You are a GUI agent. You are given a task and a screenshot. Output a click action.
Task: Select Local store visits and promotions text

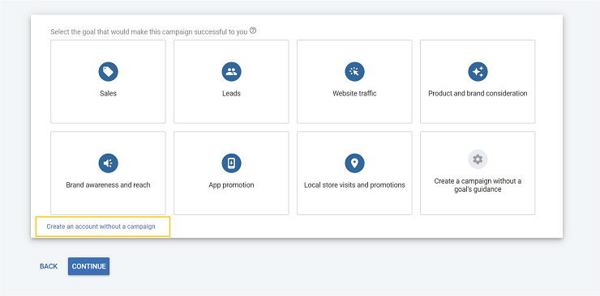click(x=354, y=185)
